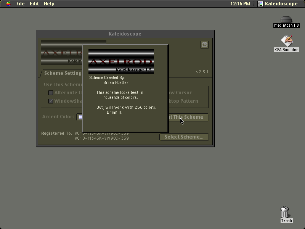Click the About This Scheme button
The width and height of the screenshot is (305, 229).
(x=188, y=117)
